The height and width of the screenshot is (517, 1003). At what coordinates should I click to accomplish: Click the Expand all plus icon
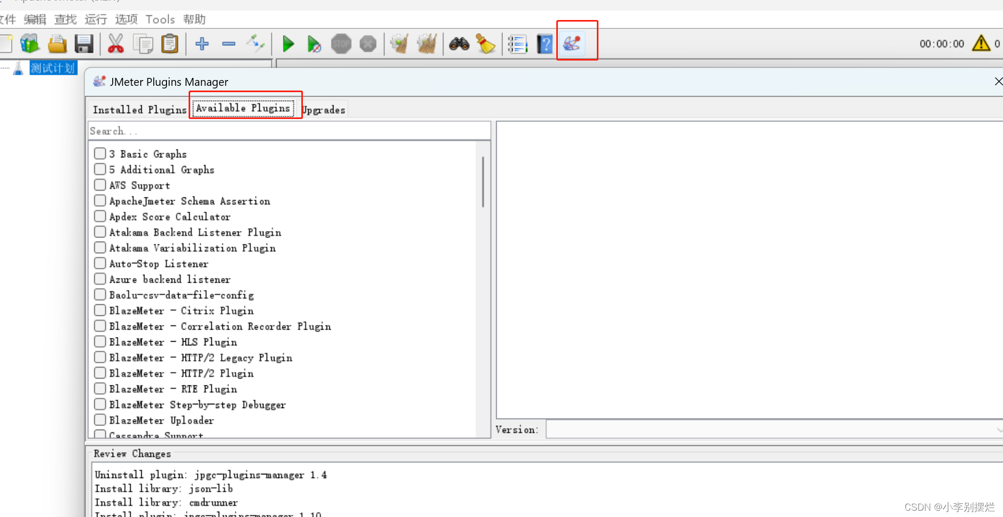pos(202,44)
